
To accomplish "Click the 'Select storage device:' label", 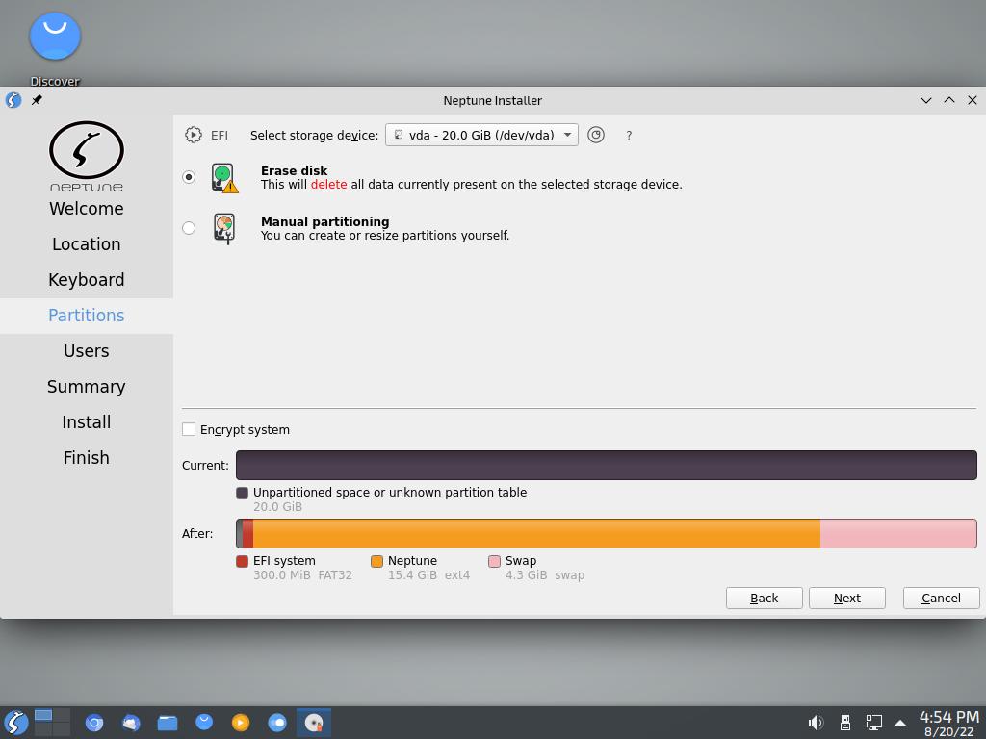I will click(315, 135).
